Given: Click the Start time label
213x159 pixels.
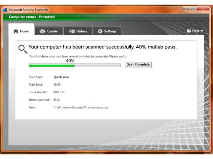Looking at the screenshot, I should [x=36, y=84].
